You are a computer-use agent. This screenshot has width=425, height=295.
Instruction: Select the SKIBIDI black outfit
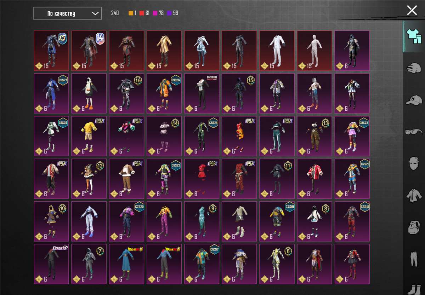click(202, 93)
